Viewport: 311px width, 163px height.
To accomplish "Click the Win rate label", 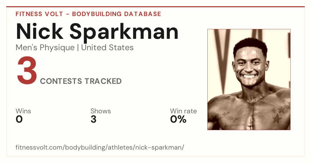I will [183, 111].
